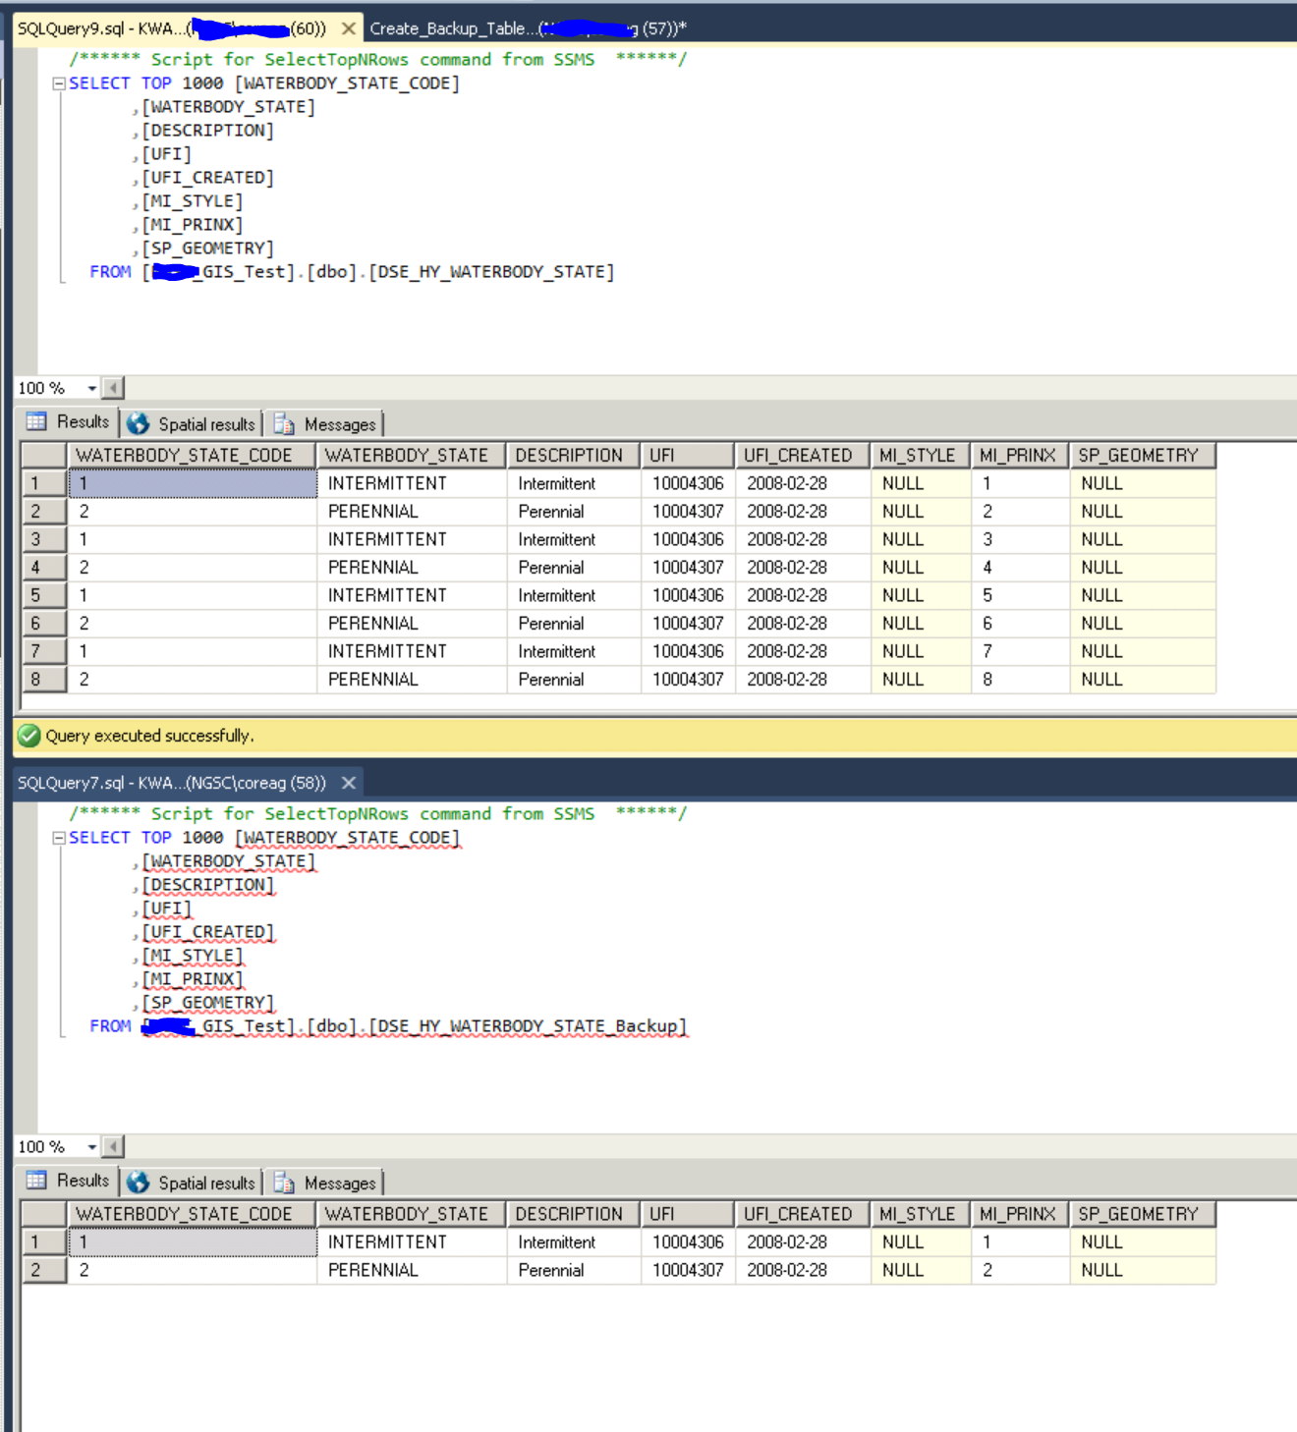Select MI_PRINX cell with value 6 in top grid
The image size is (1297, 1432).
tap(1020, 624)
